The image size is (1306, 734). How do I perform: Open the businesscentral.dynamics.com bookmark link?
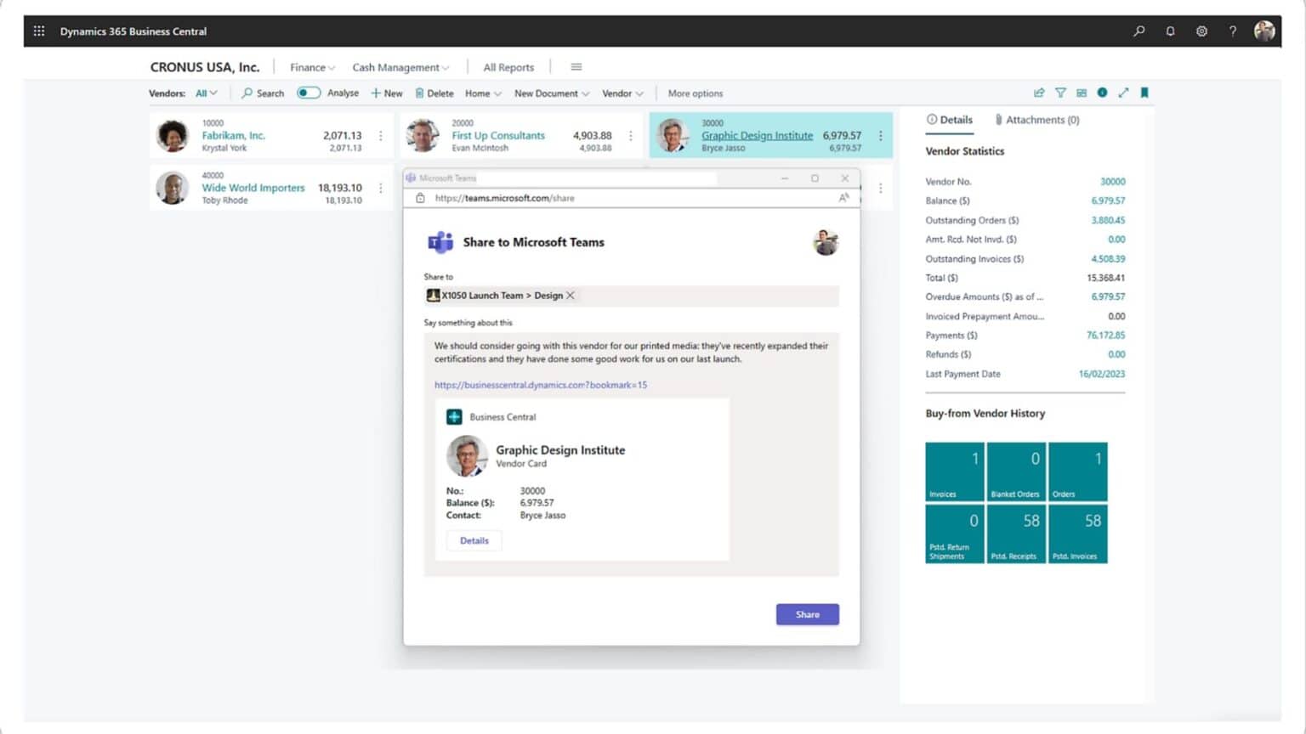click(x=541, y=385)
